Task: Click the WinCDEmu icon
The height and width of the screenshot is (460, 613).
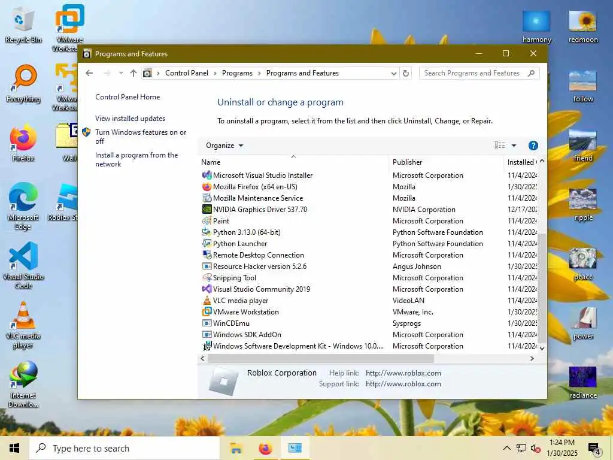Action: pyautogui.click(x=207, y=323)
